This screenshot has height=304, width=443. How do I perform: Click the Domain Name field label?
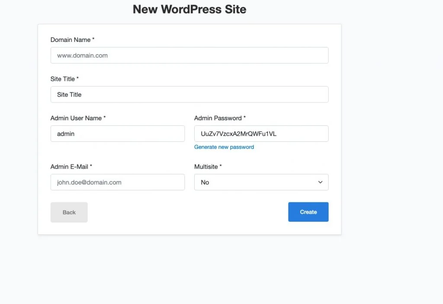tap(72, 39)
